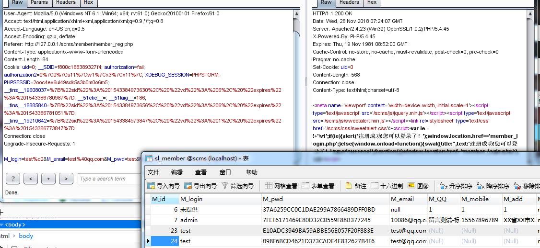The width and height of the screenshot is (540, 248).
Task: Click the sl_member table window title icon
Action: click(x=149, y=158)
